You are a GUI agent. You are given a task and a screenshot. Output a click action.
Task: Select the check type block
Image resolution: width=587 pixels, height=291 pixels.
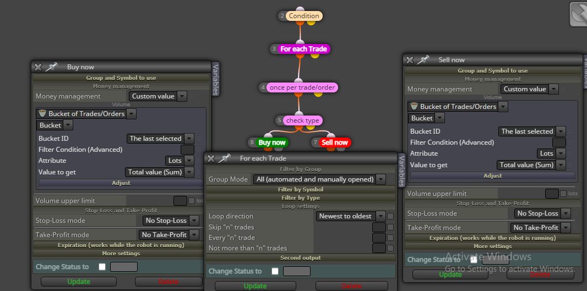(302, 120)
